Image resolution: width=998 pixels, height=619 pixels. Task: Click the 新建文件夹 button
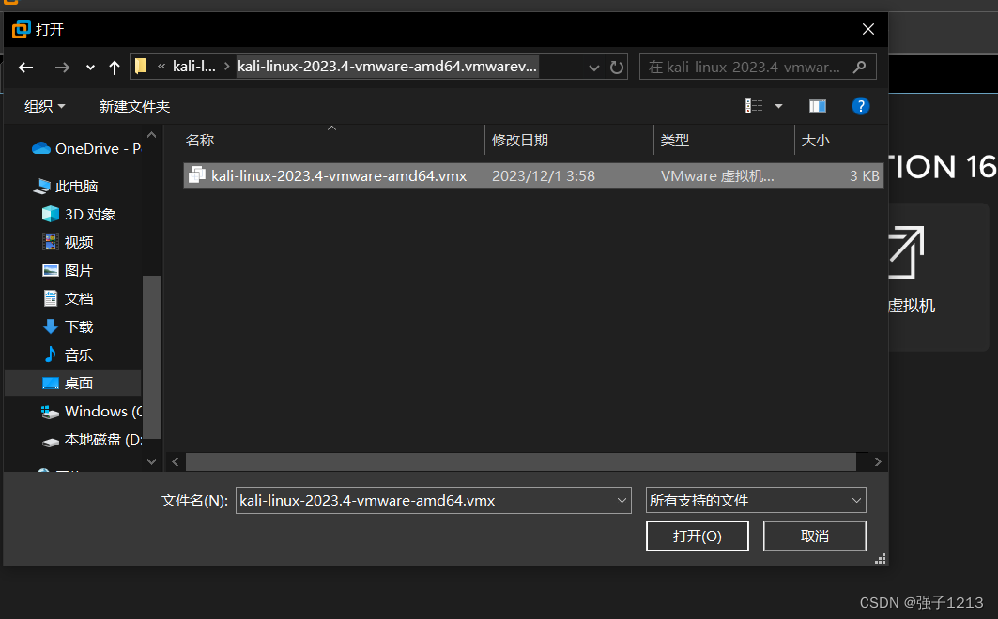point(134,106)
